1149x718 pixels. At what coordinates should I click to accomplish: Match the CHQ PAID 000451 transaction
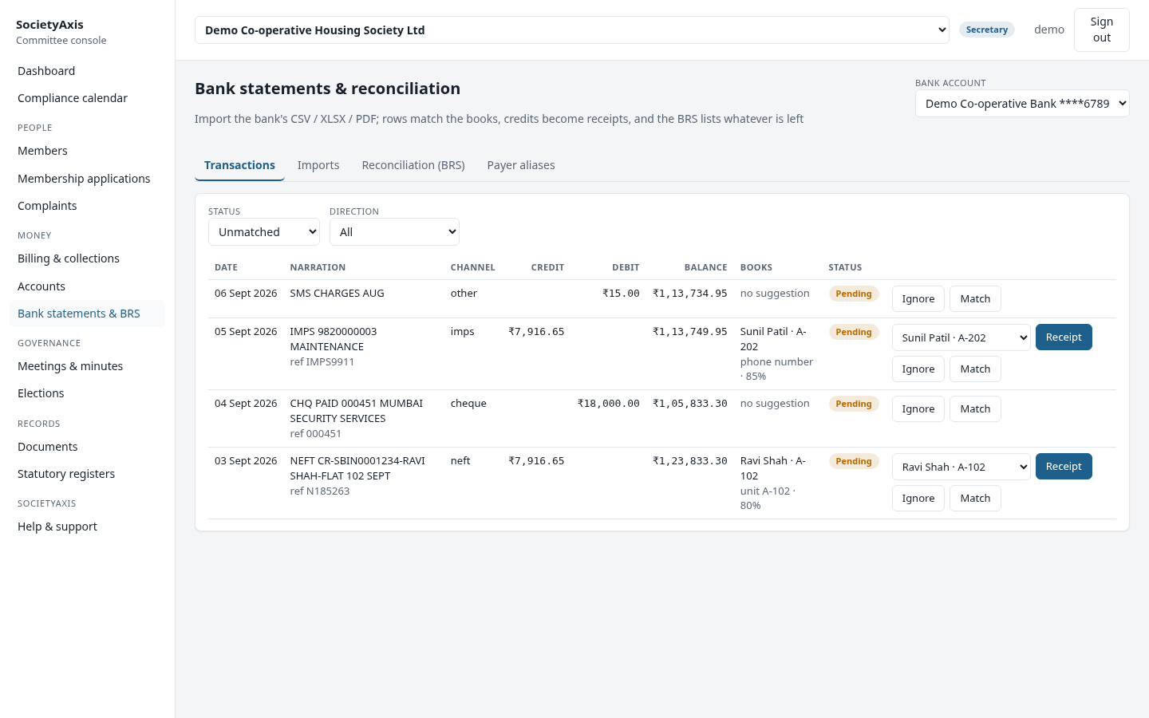(975, 409)
